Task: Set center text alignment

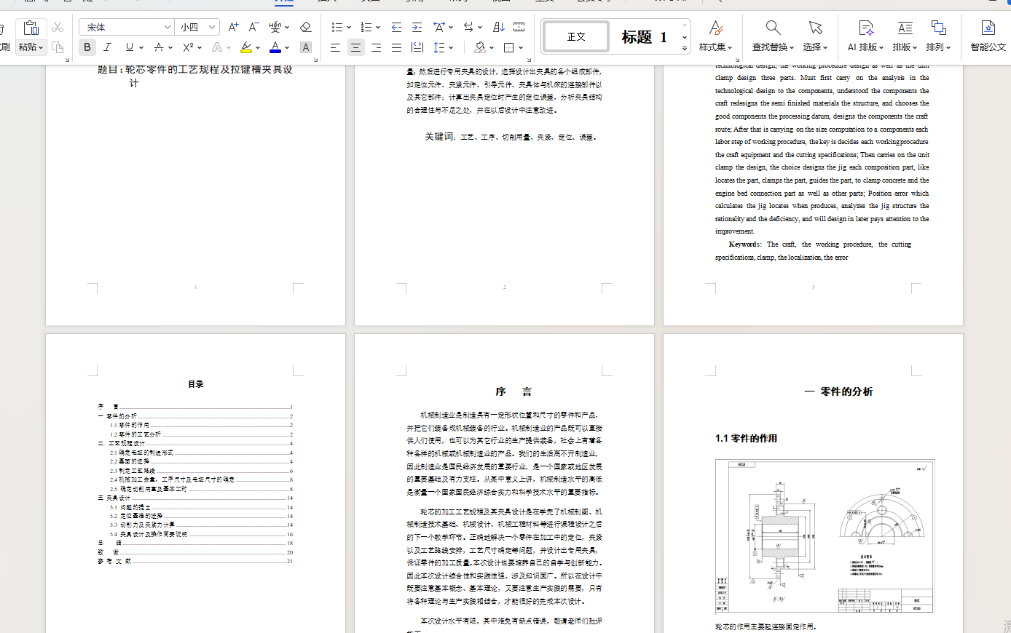Action: pos(355,47)
